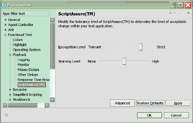Click the Advanced button

pos(122,103)
